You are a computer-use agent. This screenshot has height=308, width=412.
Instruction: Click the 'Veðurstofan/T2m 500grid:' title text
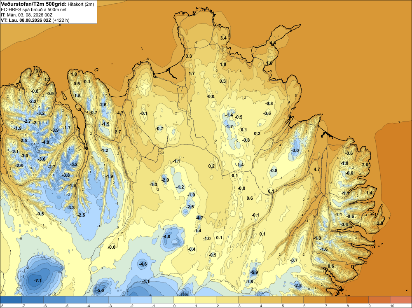pos(34,4)
